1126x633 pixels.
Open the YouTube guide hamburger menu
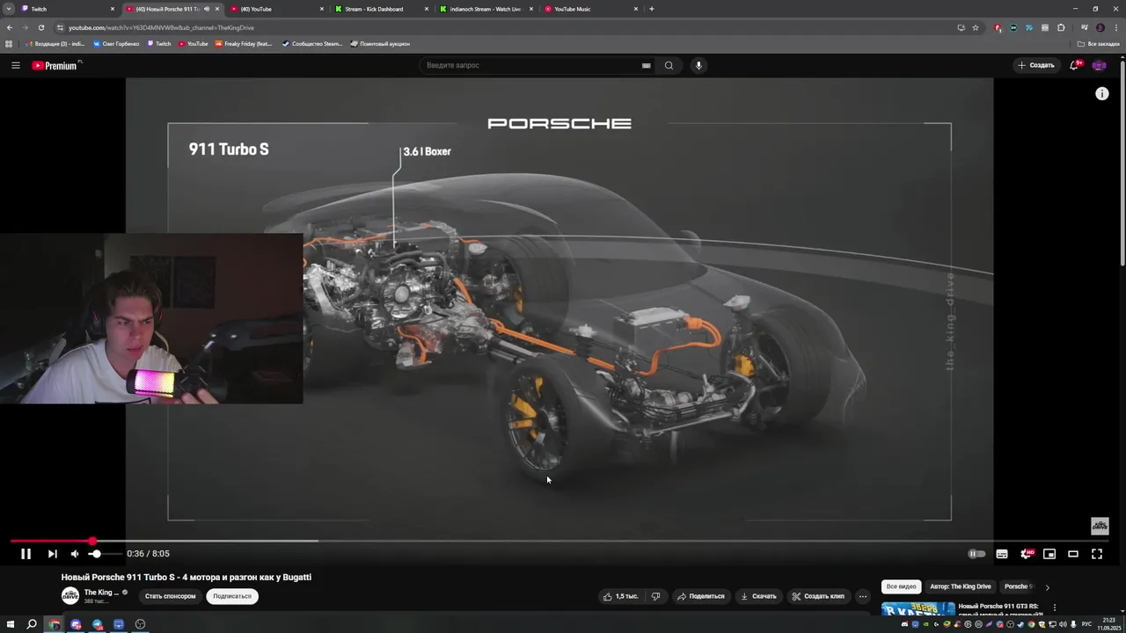pos(15,65)
